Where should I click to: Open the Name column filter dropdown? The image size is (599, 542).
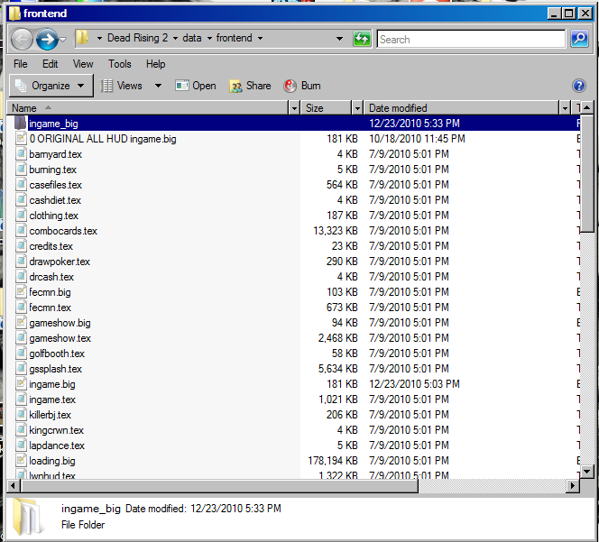click(294, 108)
